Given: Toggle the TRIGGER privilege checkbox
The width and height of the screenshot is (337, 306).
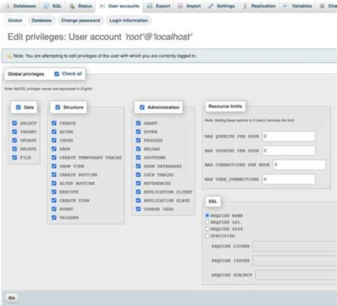Looking at the screenshot, I should coord(54,218).
